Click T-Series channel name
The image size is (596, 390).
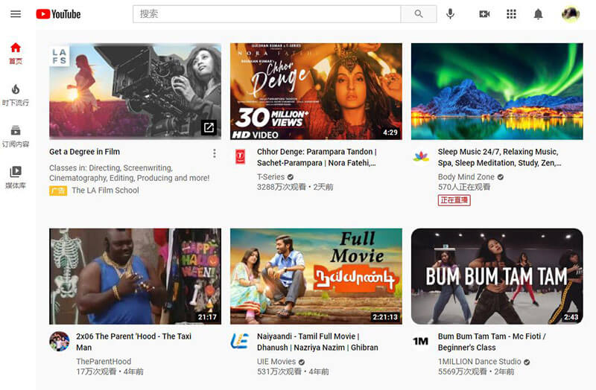(x=270, y=176)
